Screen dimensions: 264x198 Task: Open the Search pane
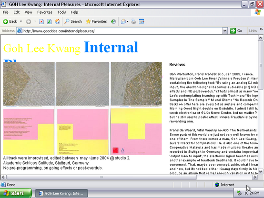tap(73, 21)
